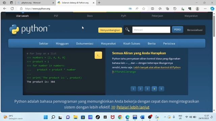Open the tab actions menu icon
This screenshot has height=121, width=216.
[11, 3]
